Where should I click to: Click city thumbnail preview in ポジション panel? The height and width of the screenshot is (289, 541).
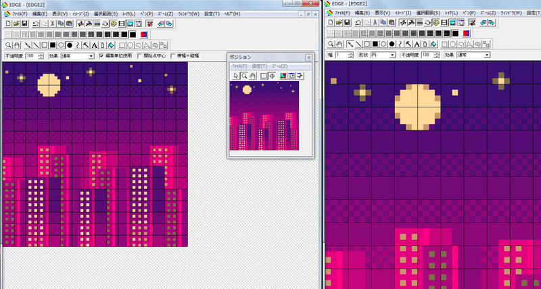tap(264, 115)
